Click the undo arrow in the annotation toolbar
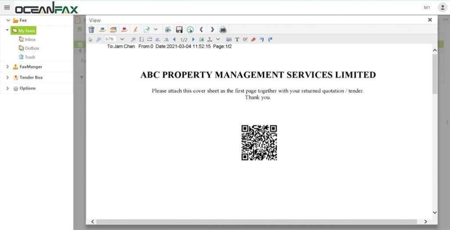The width and height of the screenshot is (450, 230). click(261, 39)
